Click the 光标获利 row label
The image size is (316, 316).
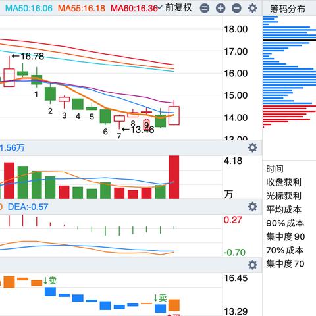(284, 196)
